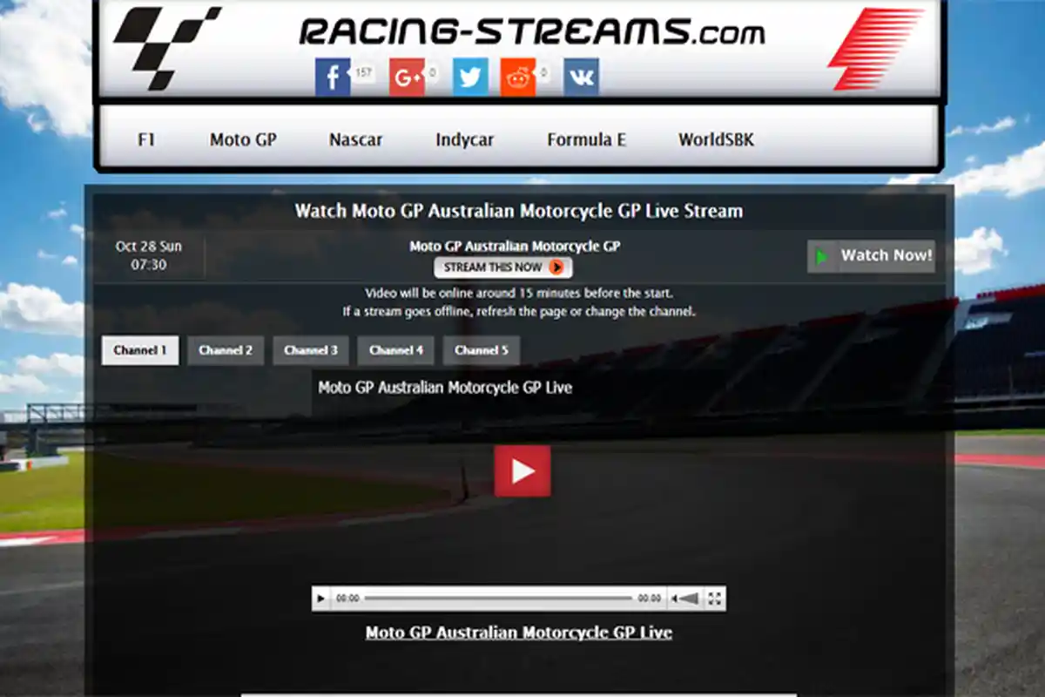Click the fullscreen icon on the player
The height and width of the screenshot is (697, 1045).
716,599
